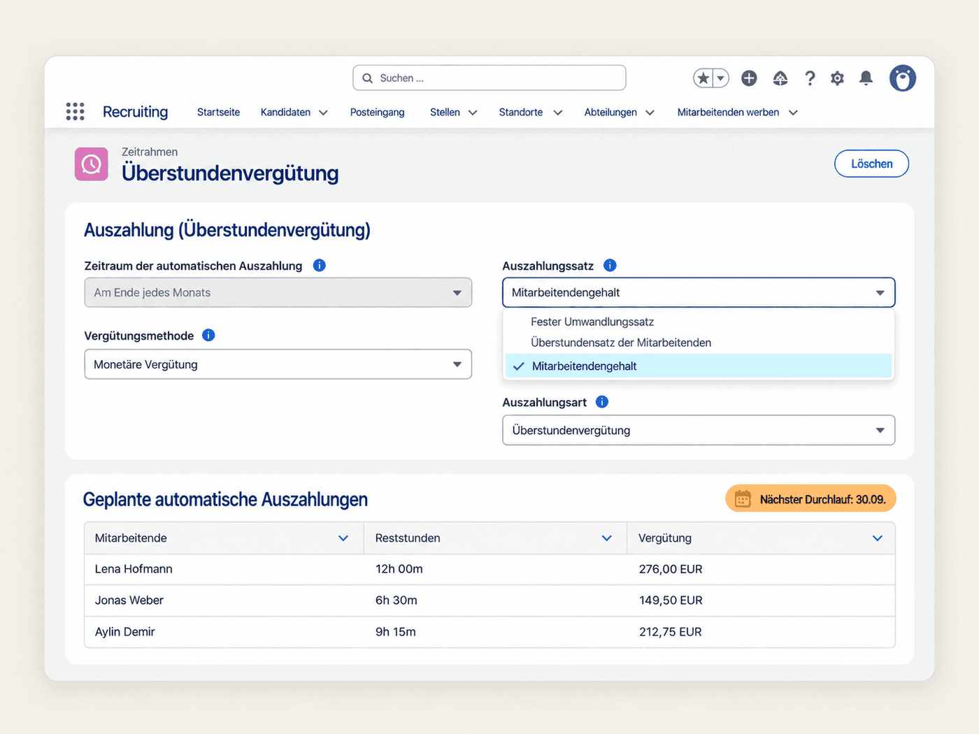Click the magnifier icon in search box
Screen dimensions: 979x734
(367, 78)
